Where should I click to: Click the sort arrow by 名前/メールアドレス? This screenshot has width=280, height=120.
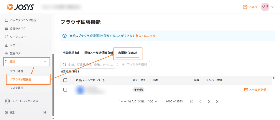click(103, 80)
